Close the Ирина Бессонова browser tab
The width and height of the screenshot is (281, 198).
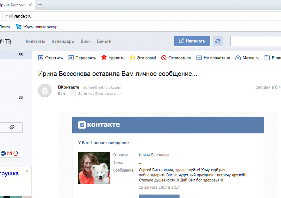tap(30, 5)
